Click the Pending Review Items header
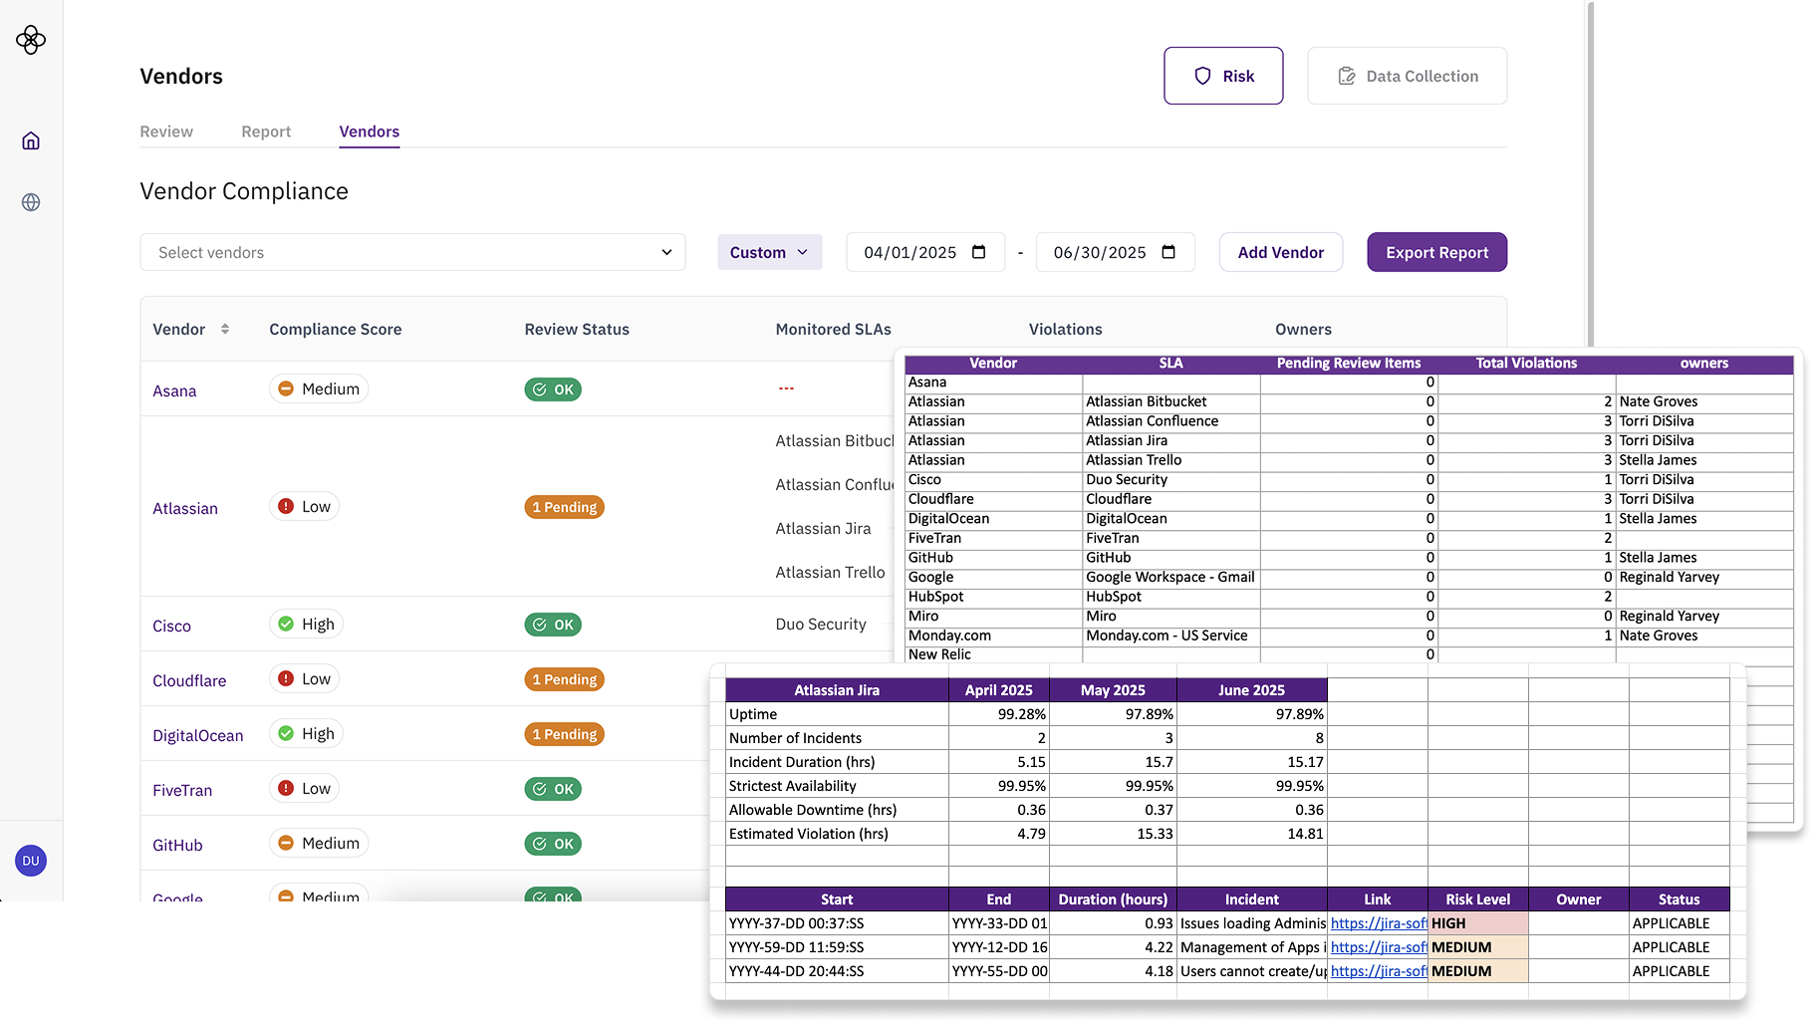This screenshot has width=1813, height=1025. pos(1349,363)
